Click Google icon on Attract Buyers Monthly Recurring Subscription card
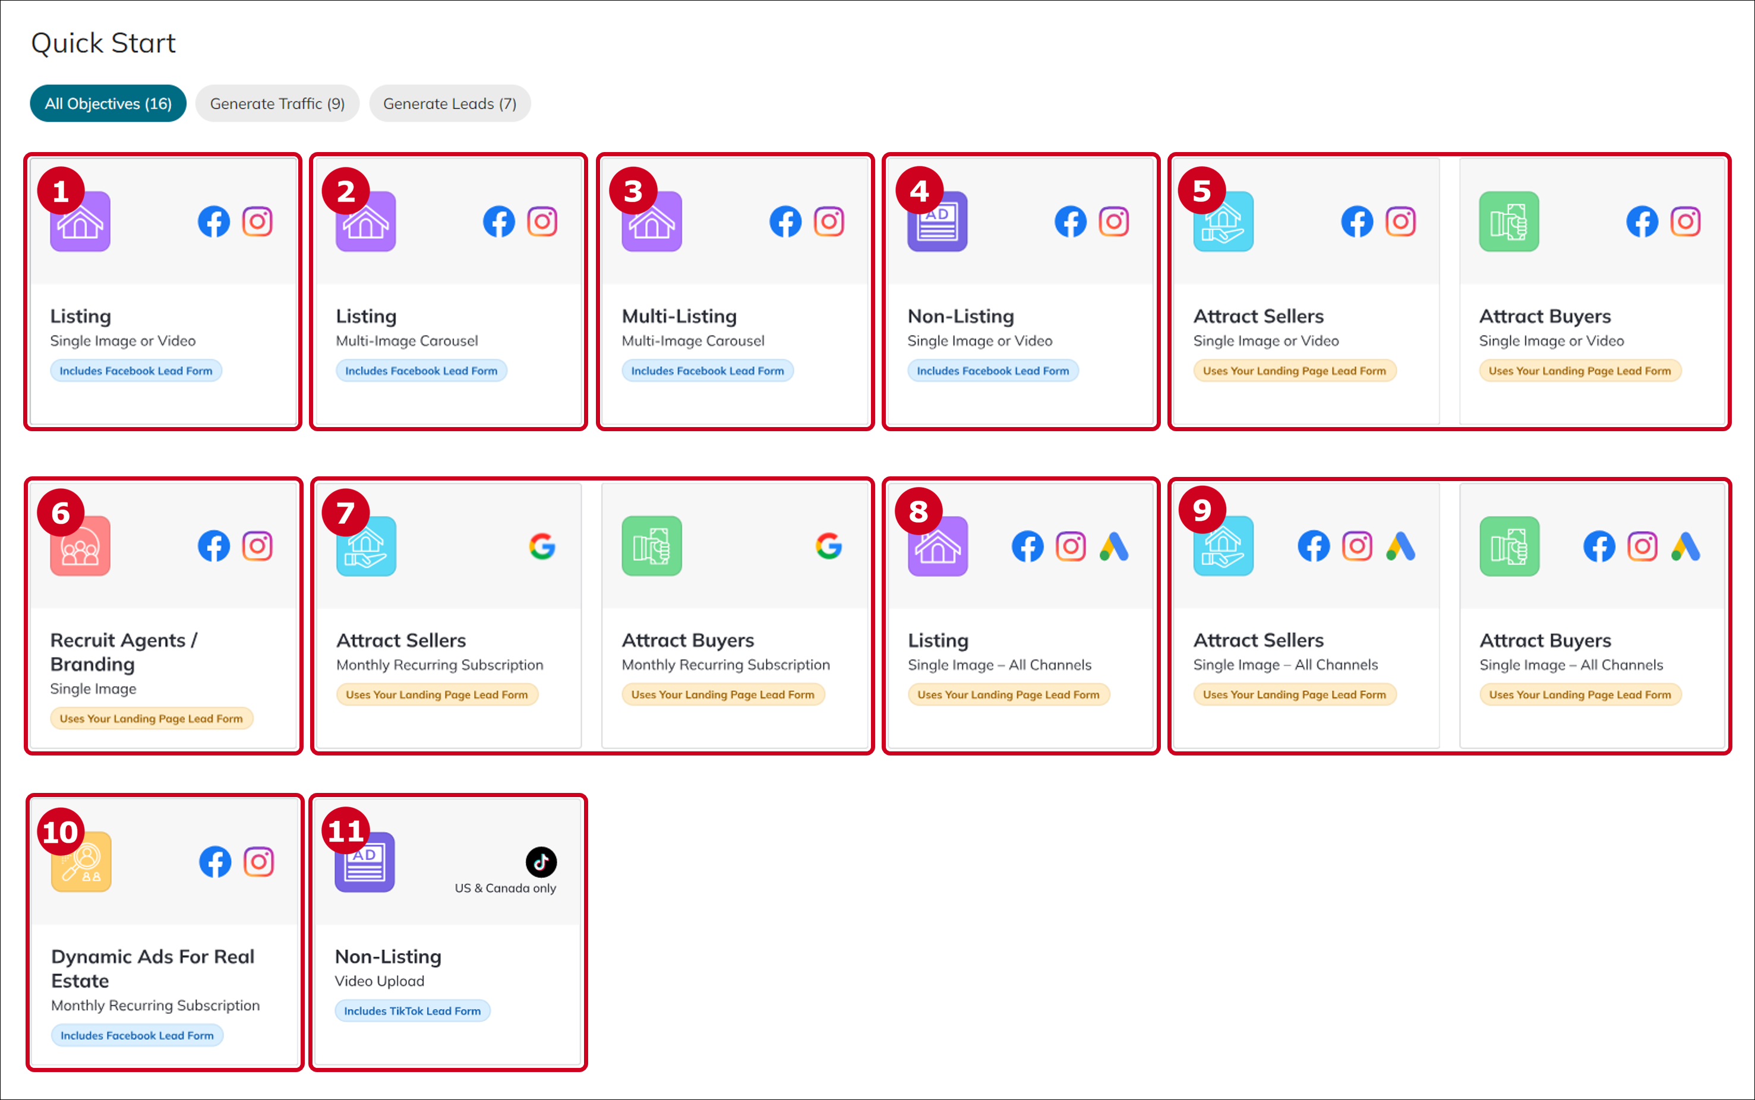1755x1100 pixels. [829, 546]
